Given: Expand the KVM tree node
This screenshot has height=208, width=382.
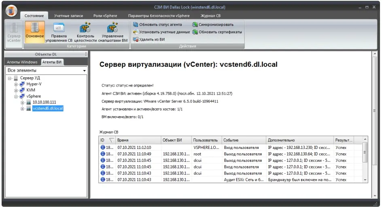Looking at the screenshot, I should (16, 90).
